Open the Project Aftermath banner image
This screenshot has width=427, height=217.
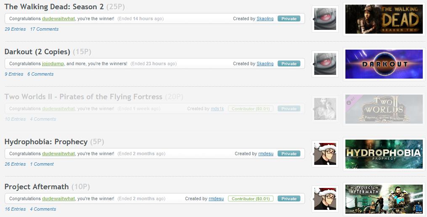click(x=384, y=199)
